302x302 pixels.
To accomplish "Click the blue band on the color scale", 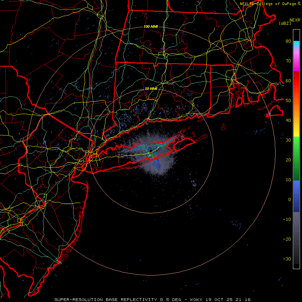I will point(296,196).
